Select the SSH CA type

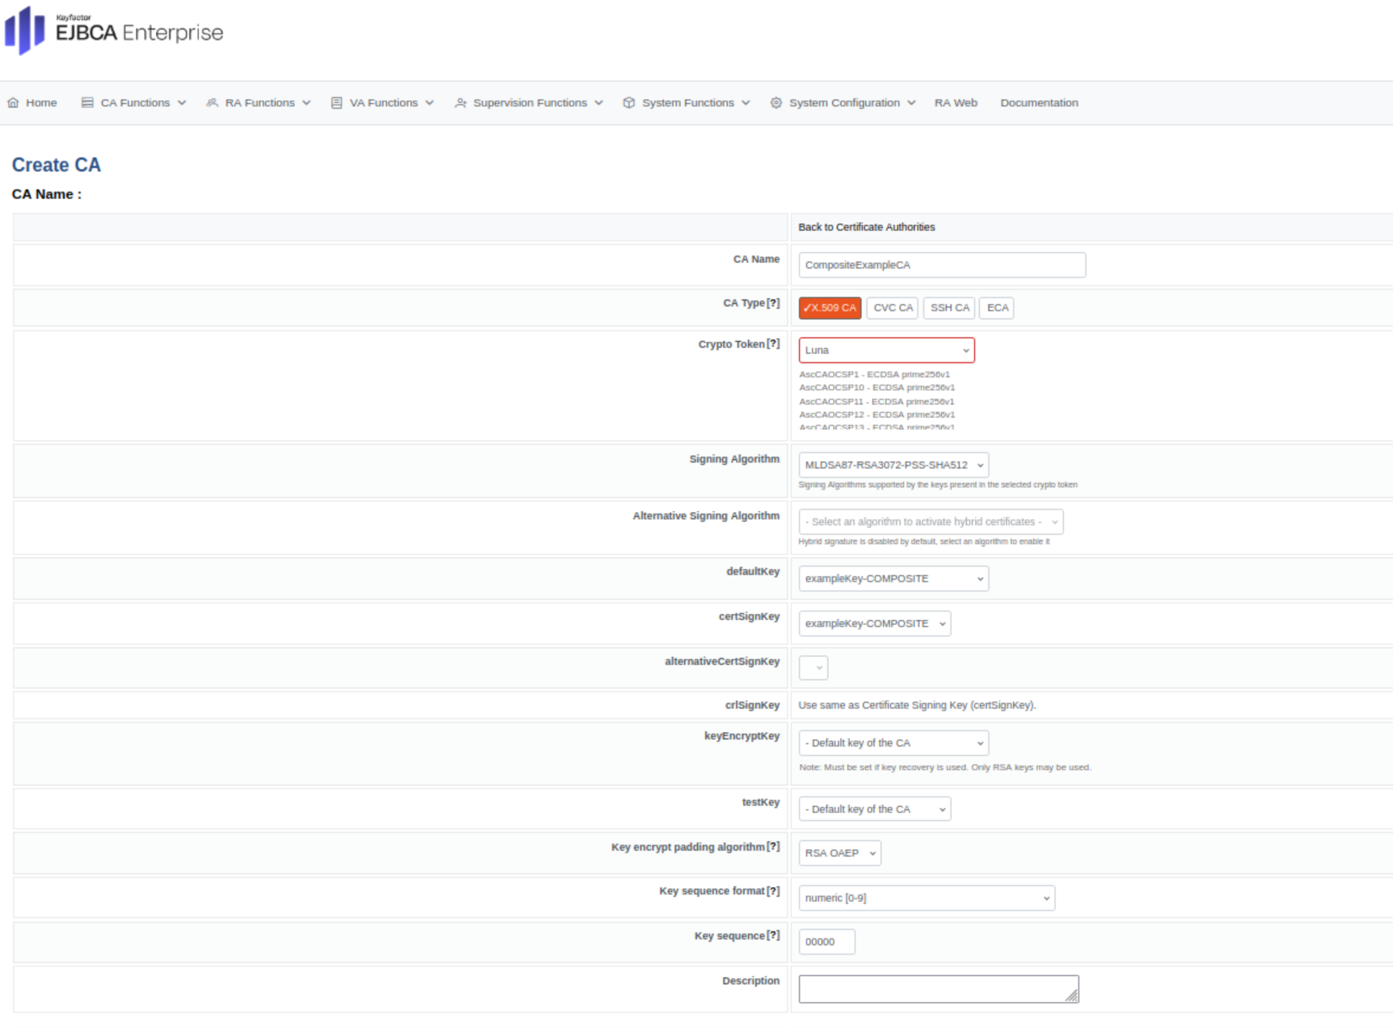coord(949,308)
